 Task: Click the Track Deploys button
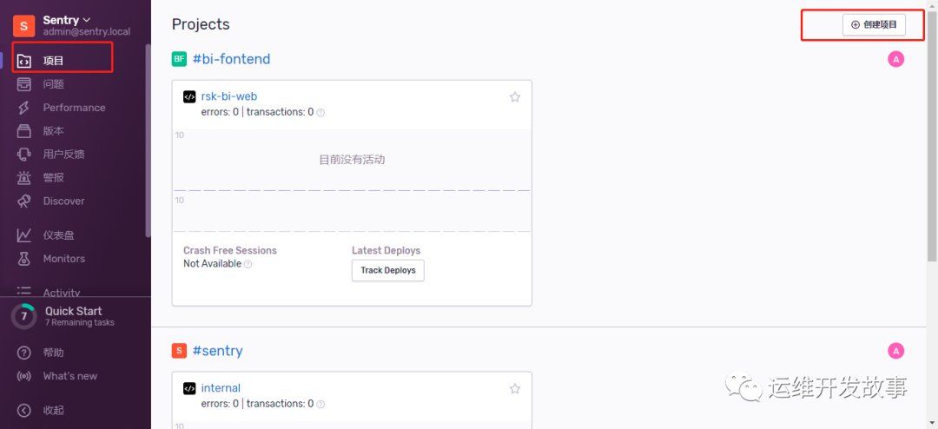[387, 270]
